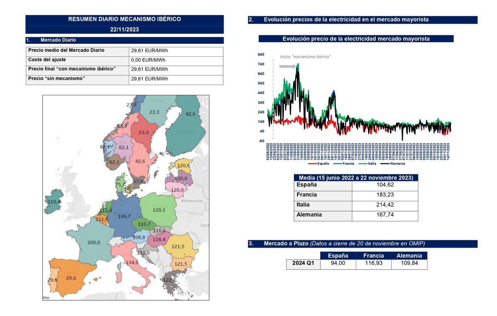This screenshot has width=497, height=316.
Task: Click the -60 label on the chart axis
Action: 261,141
